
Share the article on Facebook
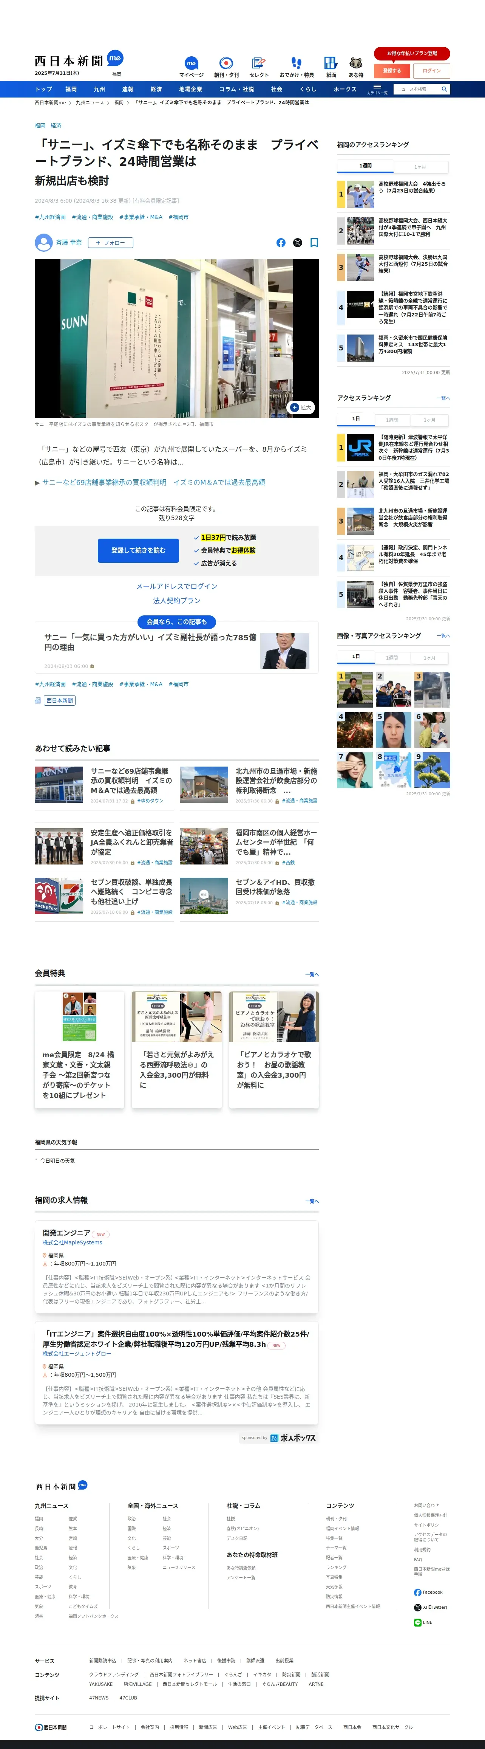(x=281, y=242)
